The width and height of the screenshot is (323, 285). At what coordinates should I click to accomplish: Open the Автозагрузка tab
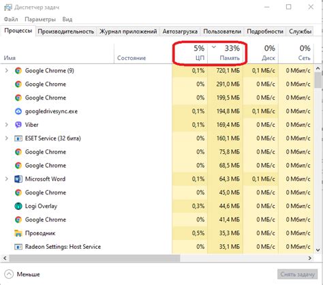coord(180,31)
